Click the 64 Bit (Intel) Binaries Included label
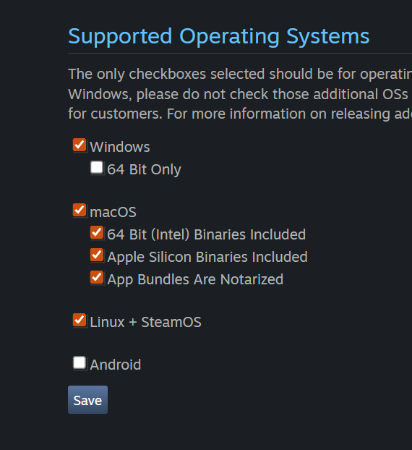412x450 pixels. pyautogui.click(x=207, y=234)
